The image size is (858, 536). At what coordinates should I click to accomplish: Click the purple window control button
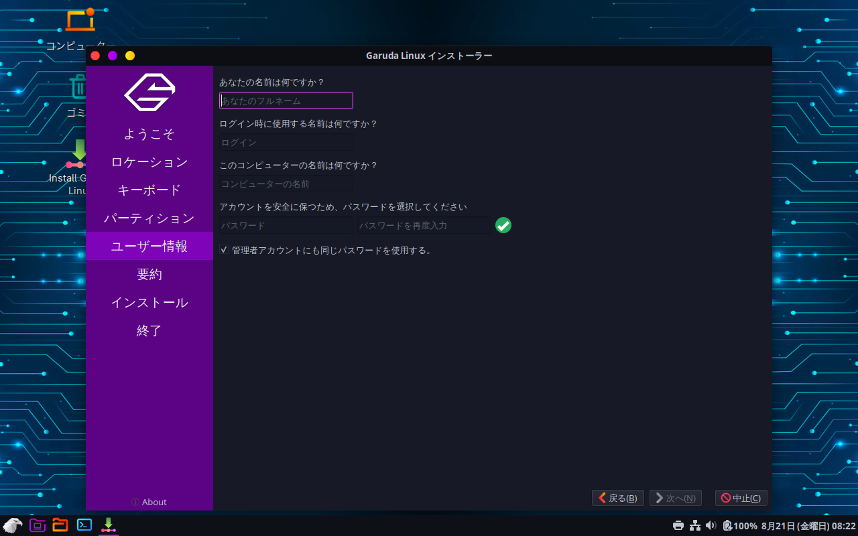(113, 56)
